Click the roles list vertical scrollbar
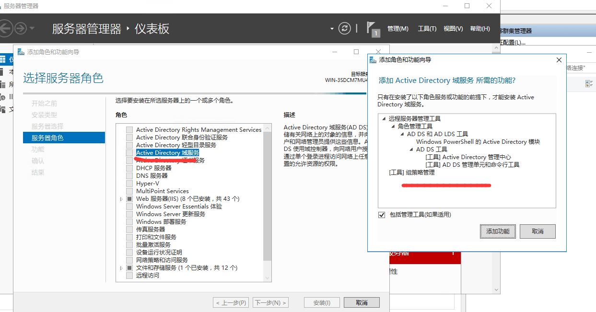The image size is (596, 312). [x=268, y=201]
